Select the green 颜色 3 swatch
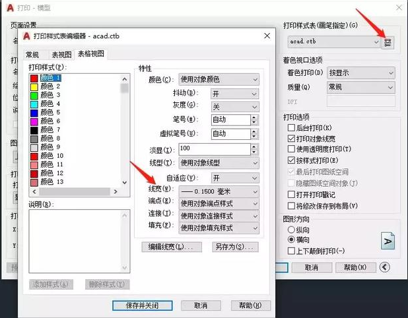The height and width of the screenshot is (318, 408). (x=34, y=96)
